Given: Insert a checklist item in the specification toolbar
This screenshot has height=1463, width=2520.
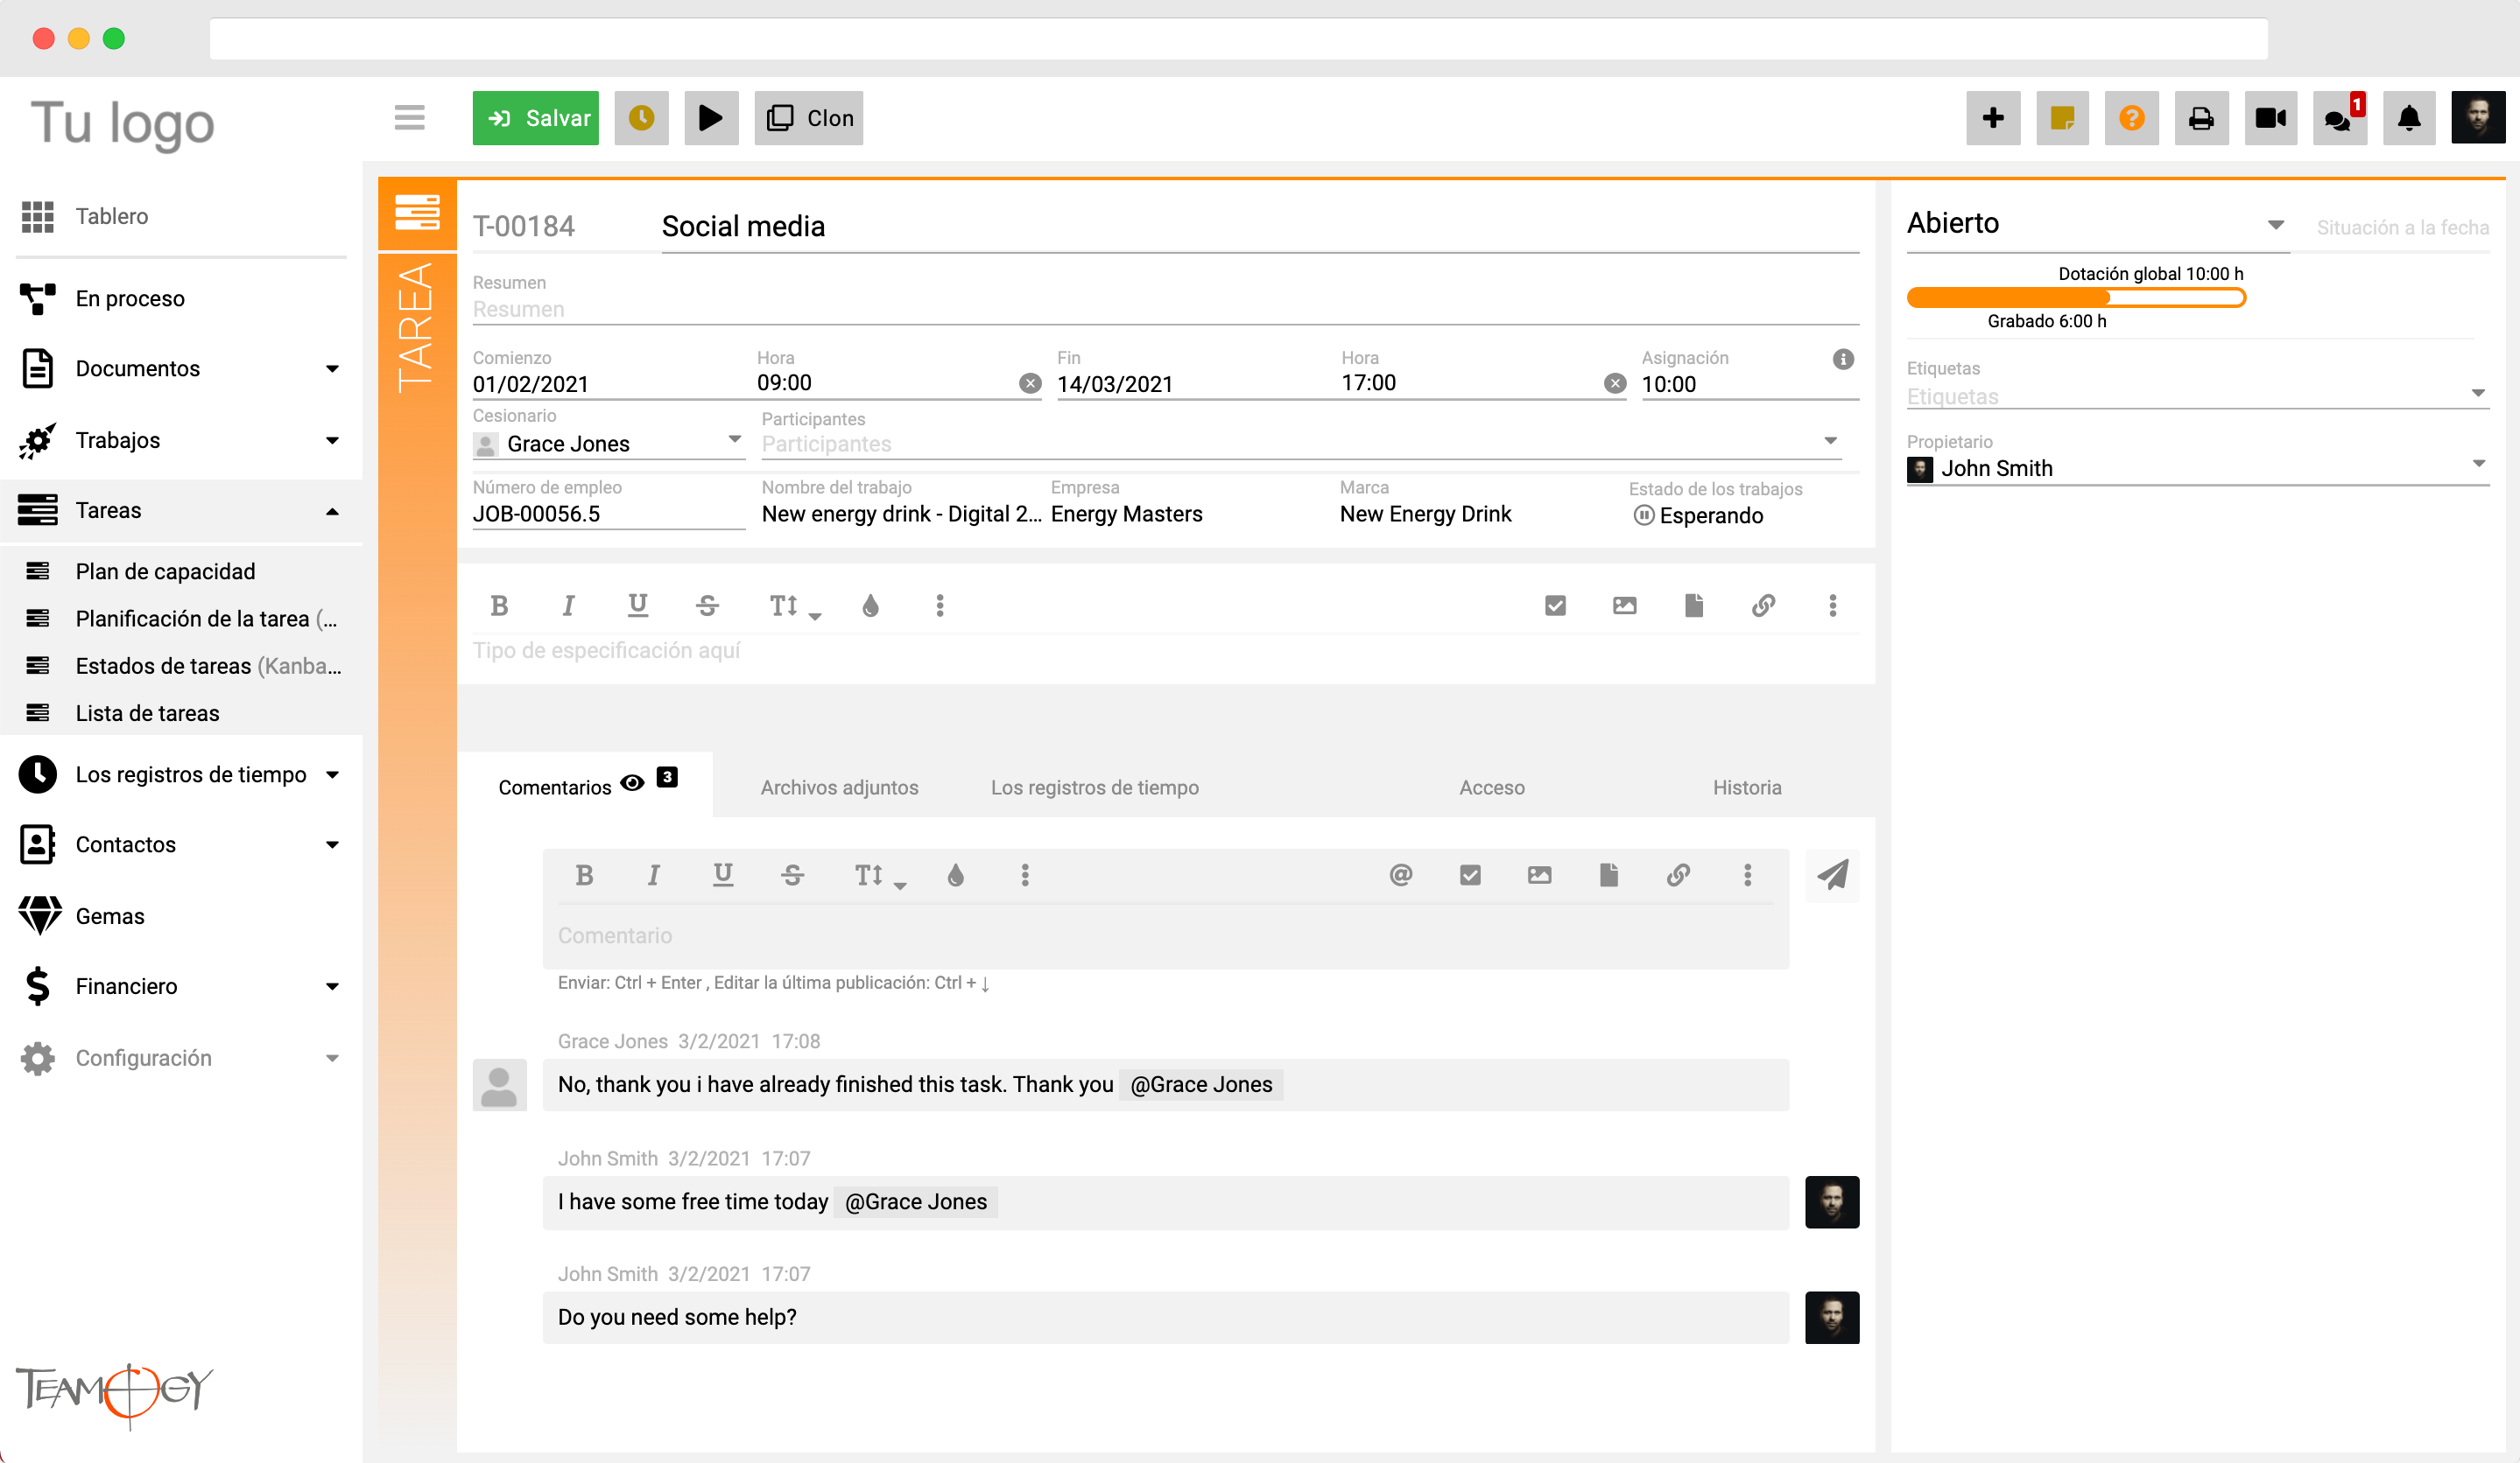Looking at the screenshot, I should coord(1555,605).
